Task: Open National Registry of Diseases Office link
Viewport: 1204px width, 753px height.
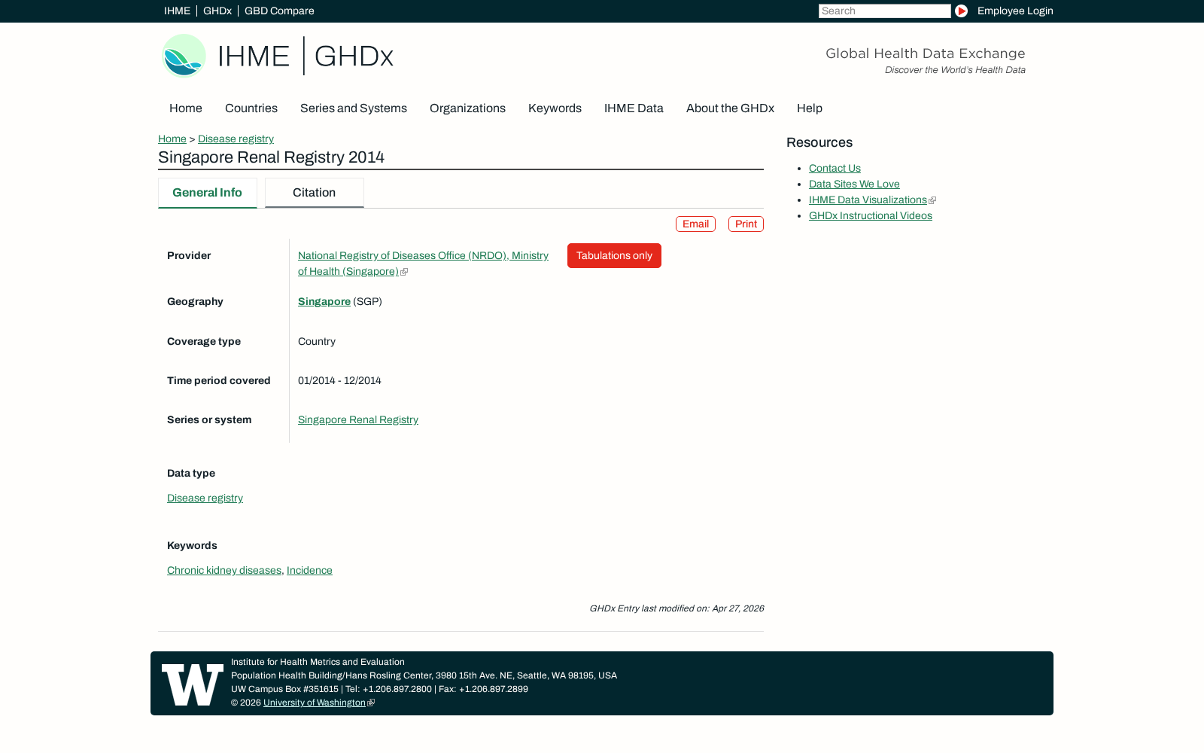Action: coord(423,264)
